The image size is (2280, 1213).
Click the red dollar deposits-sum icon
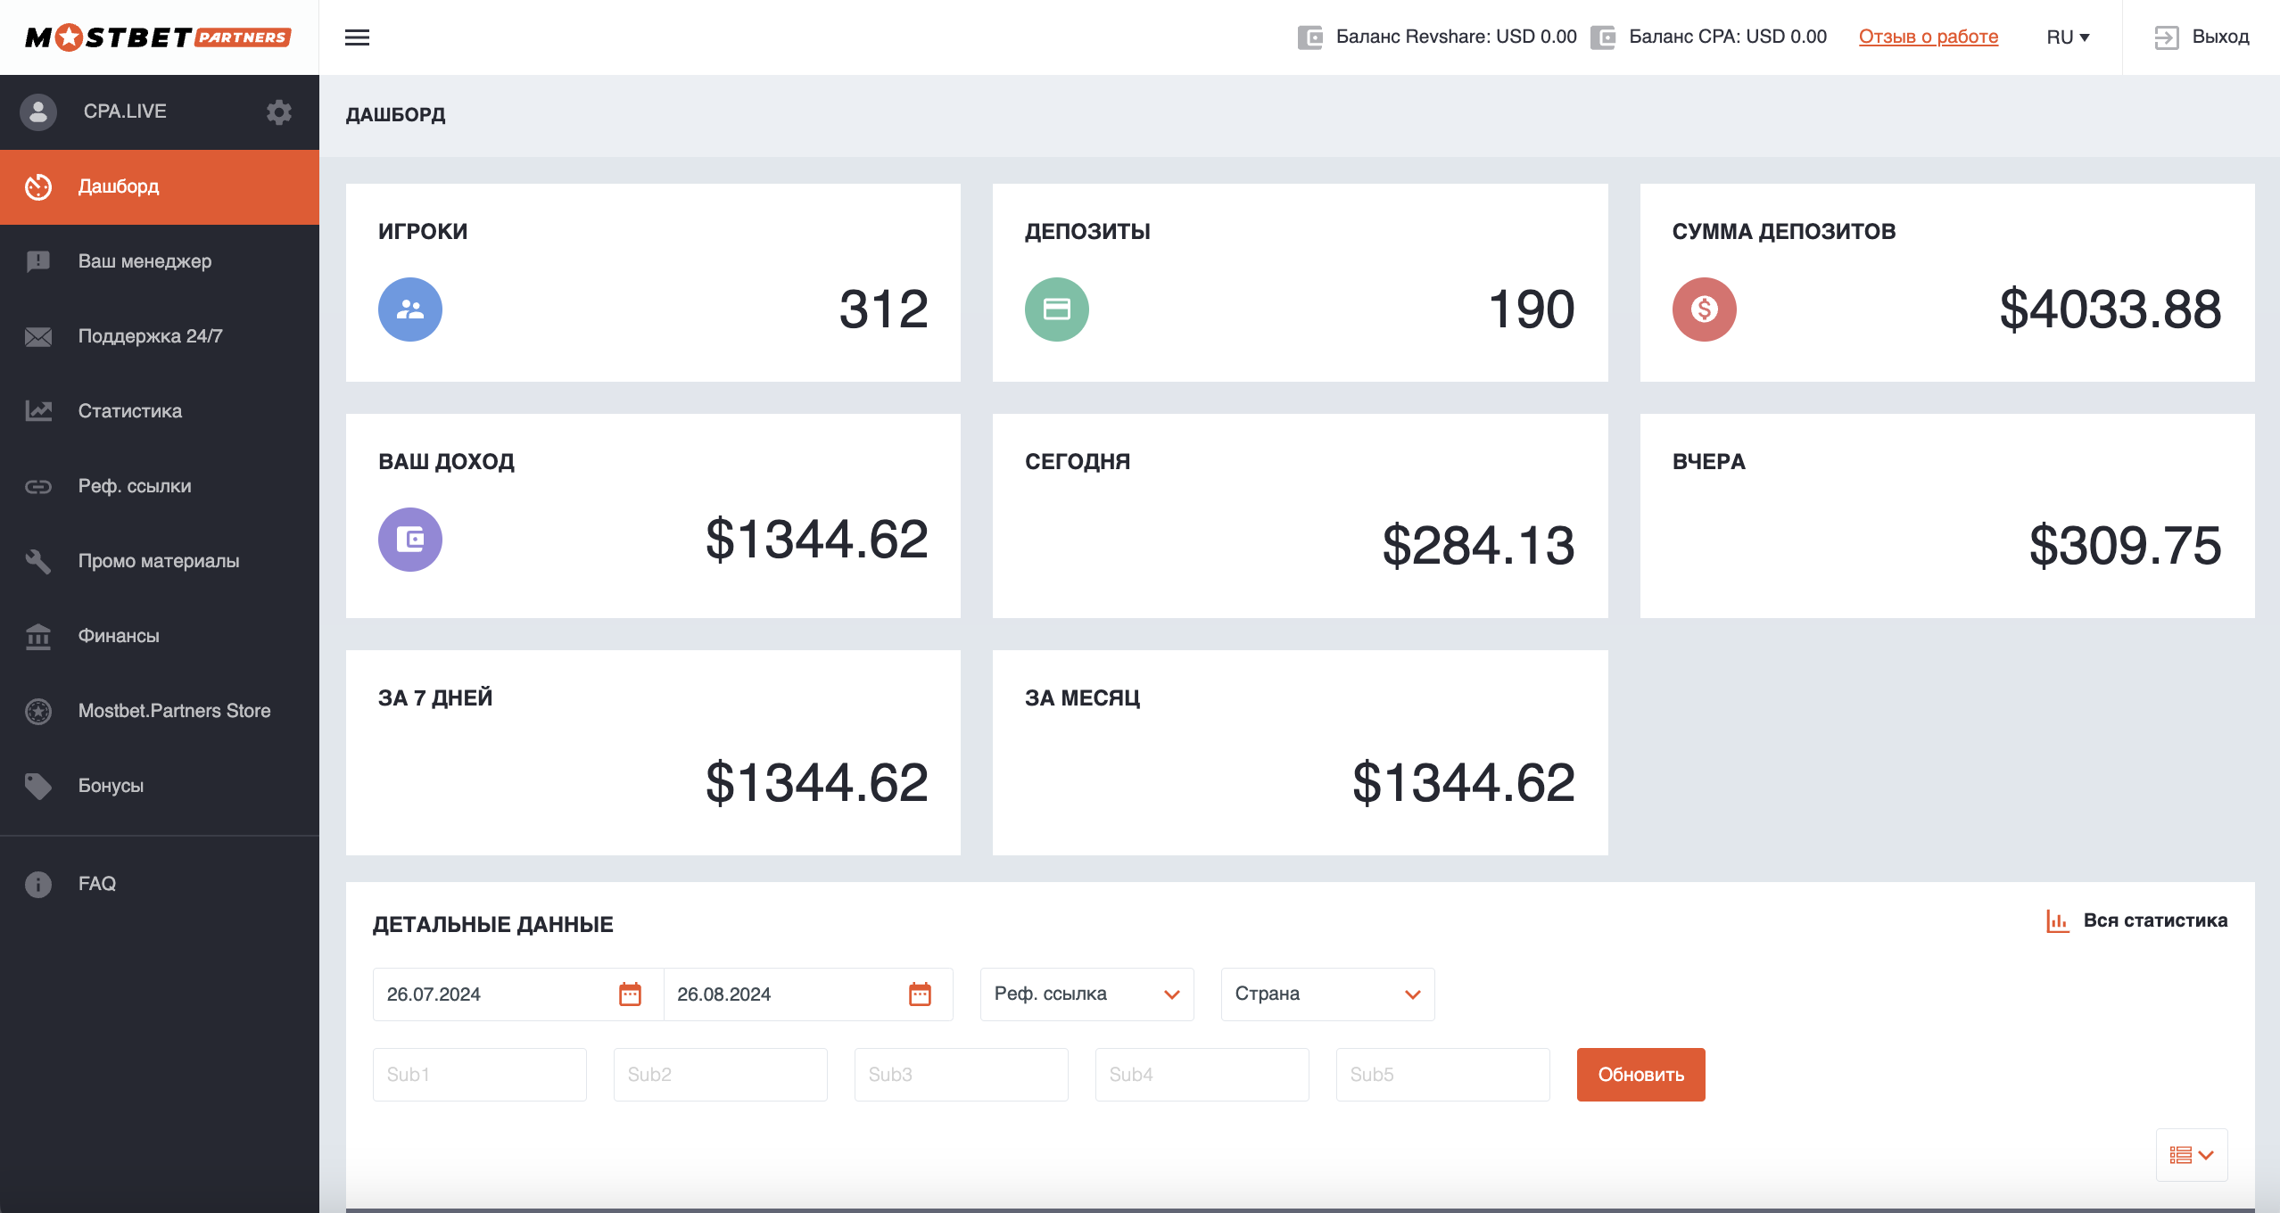pyautogui.click(x=1704, y=309)
